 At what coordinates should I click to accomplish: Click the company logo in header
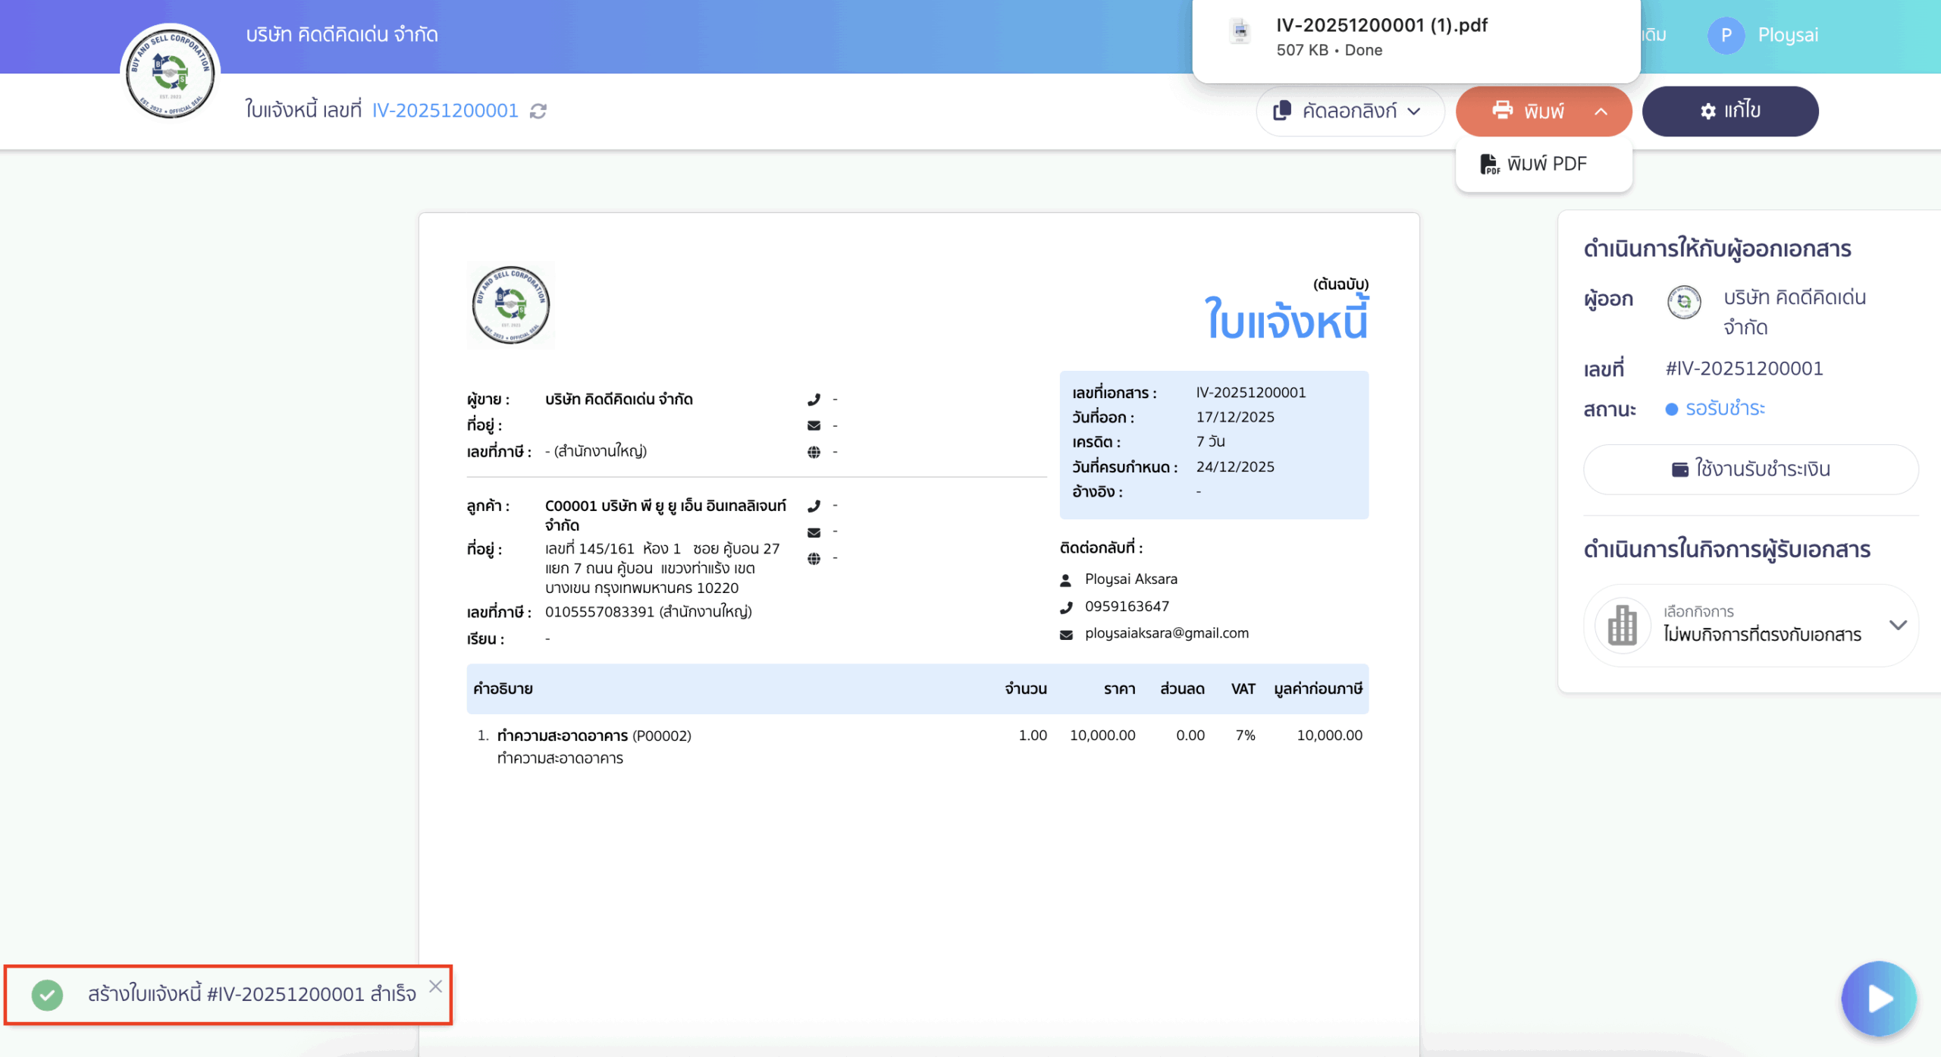point(171,72)
